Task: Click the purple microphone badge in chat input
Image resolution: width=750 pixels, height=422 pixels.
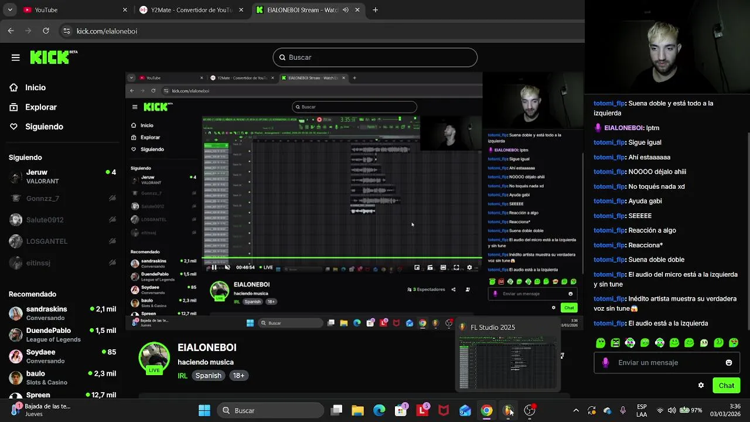Action: pyautogui.click(x=605, y=363)
